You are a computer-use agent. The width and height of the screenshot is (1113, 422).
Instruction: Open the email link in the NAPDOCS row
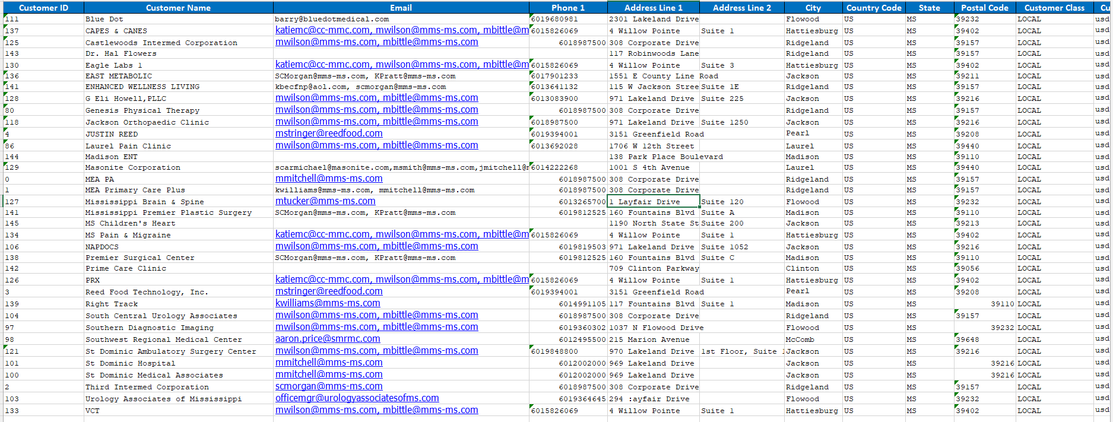click(376, 246)
